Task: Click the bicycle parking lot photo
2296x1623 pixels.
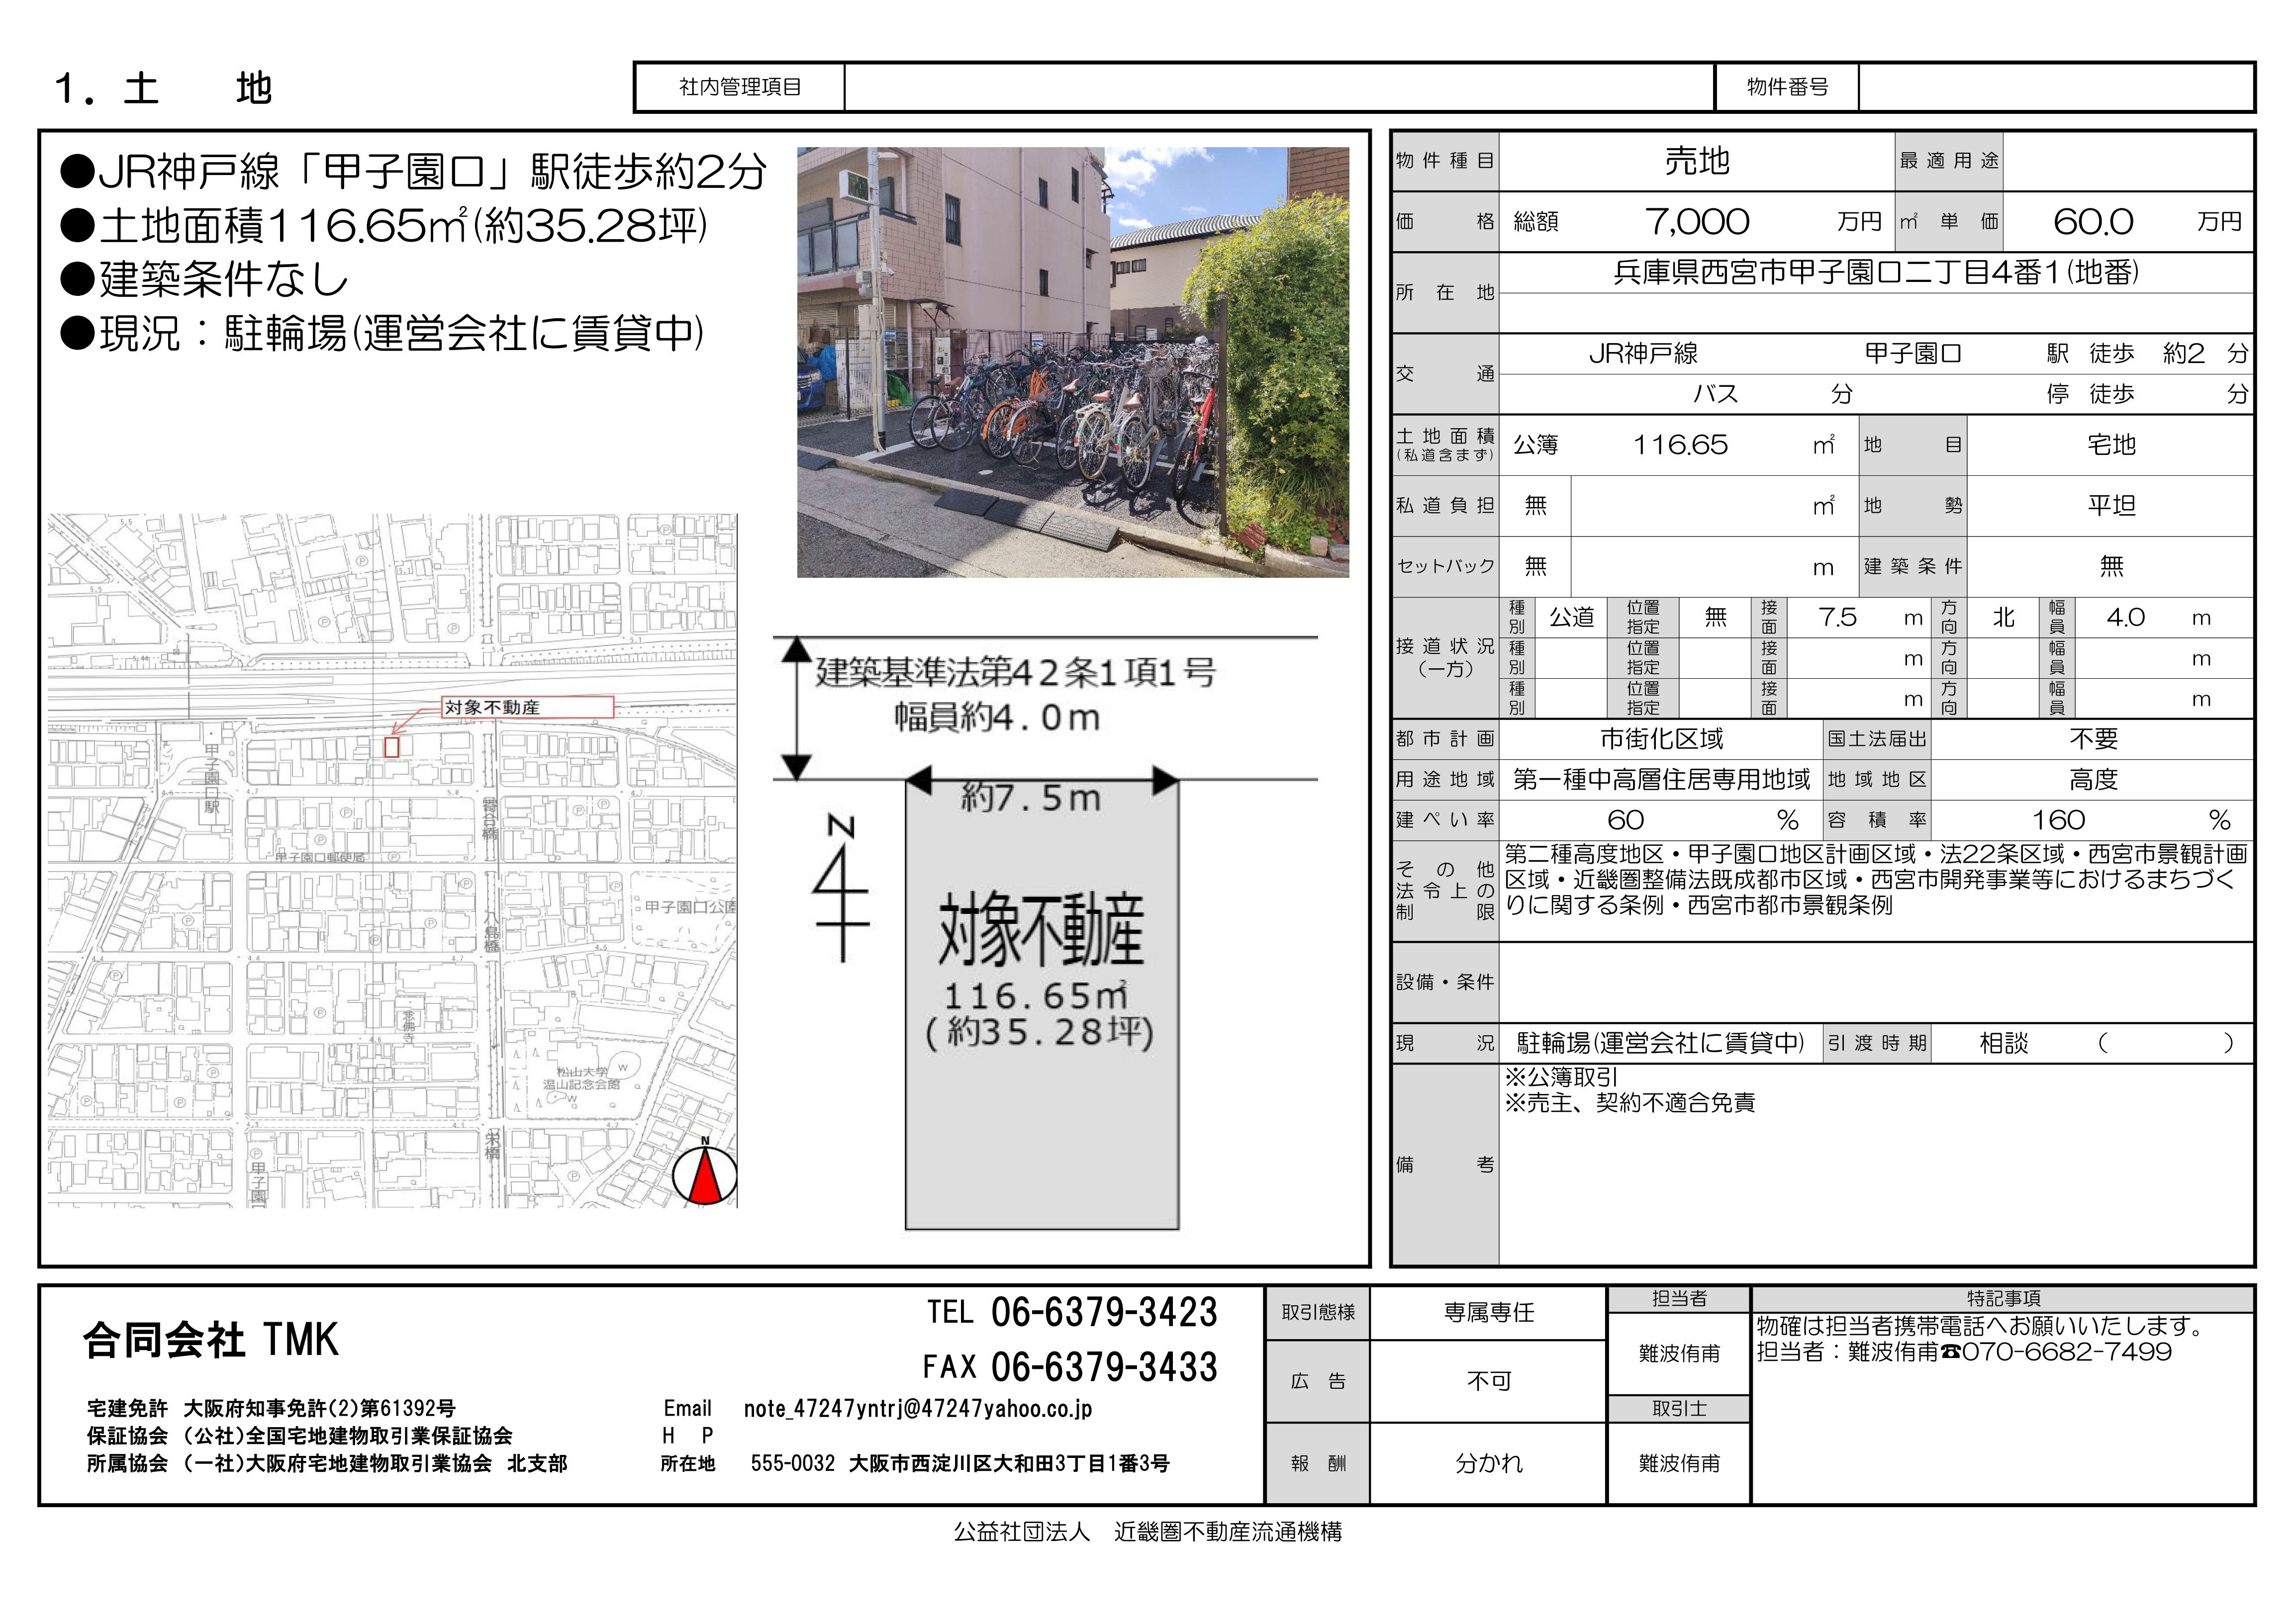Action: (x=1072, y=362)
